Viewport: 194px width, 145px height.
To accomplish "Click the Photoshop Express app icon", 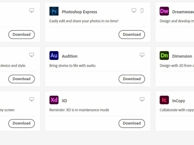I will tap(54, 11).
